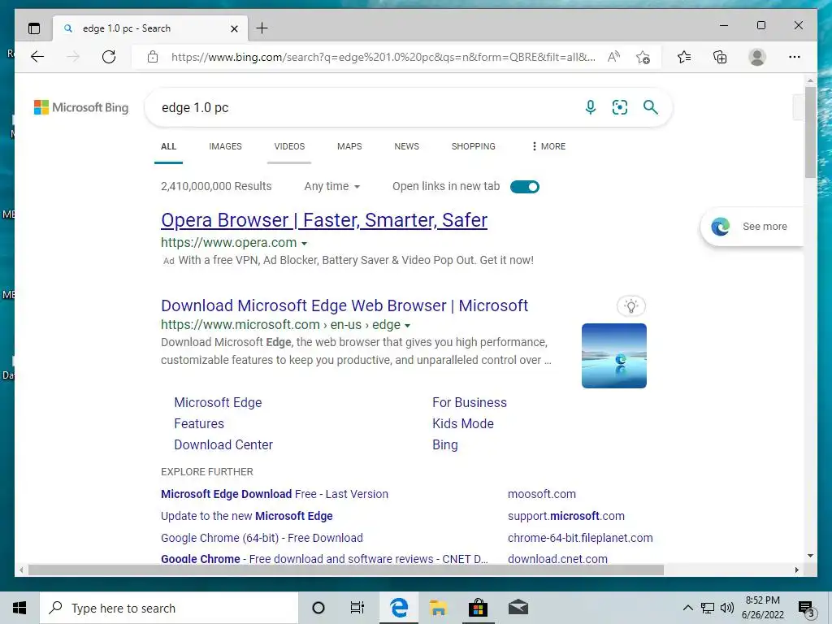View site information lock icon
This screenshot has width=832, height=624.
pyautogui.click(x=153, y=57)
